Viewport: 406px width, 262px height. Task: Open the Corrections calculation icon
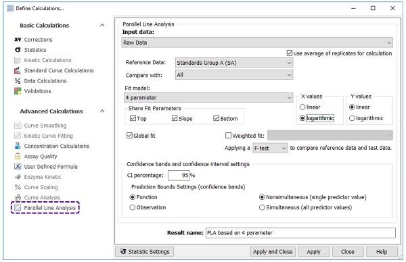tap(18, 40)
